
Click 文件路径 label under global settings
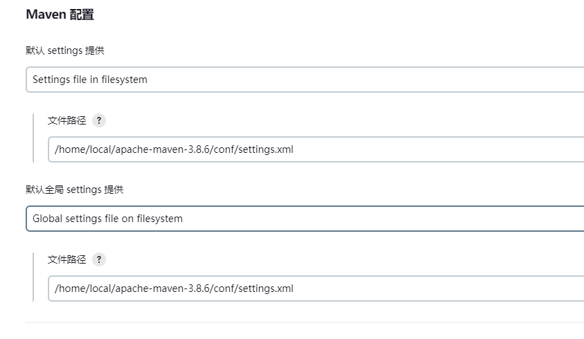(67, 259)
